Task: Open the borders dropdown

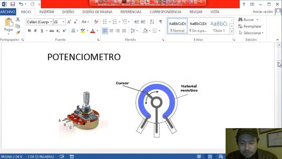Action: tap(160, 31)
